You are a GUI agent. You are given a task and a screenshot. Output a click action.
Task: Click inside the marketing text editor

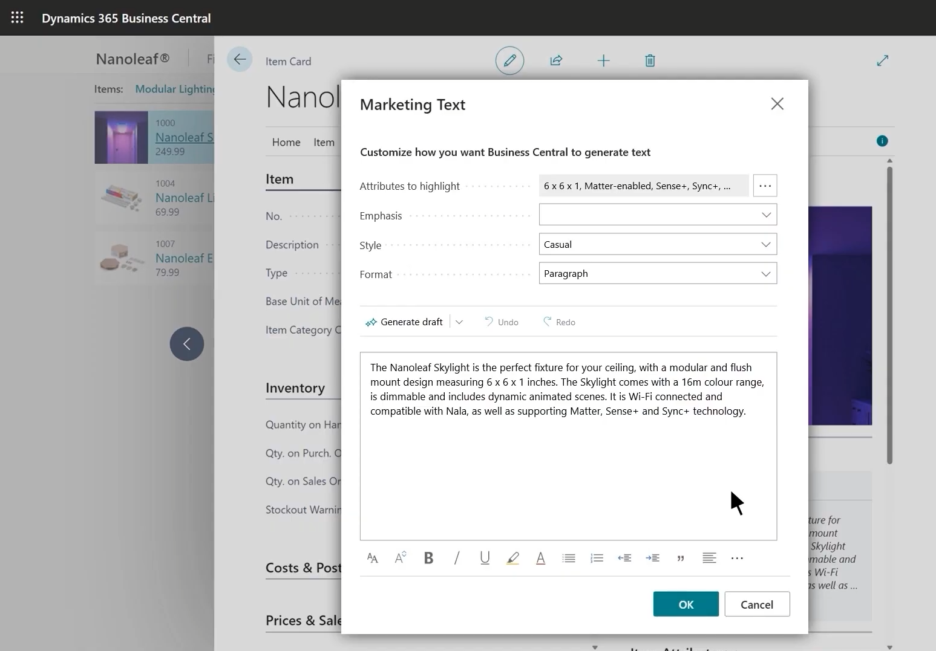(x=568, y=446)
